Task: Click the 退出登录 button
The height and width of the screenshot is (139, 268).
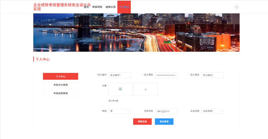Action: (x=164, y=122)
